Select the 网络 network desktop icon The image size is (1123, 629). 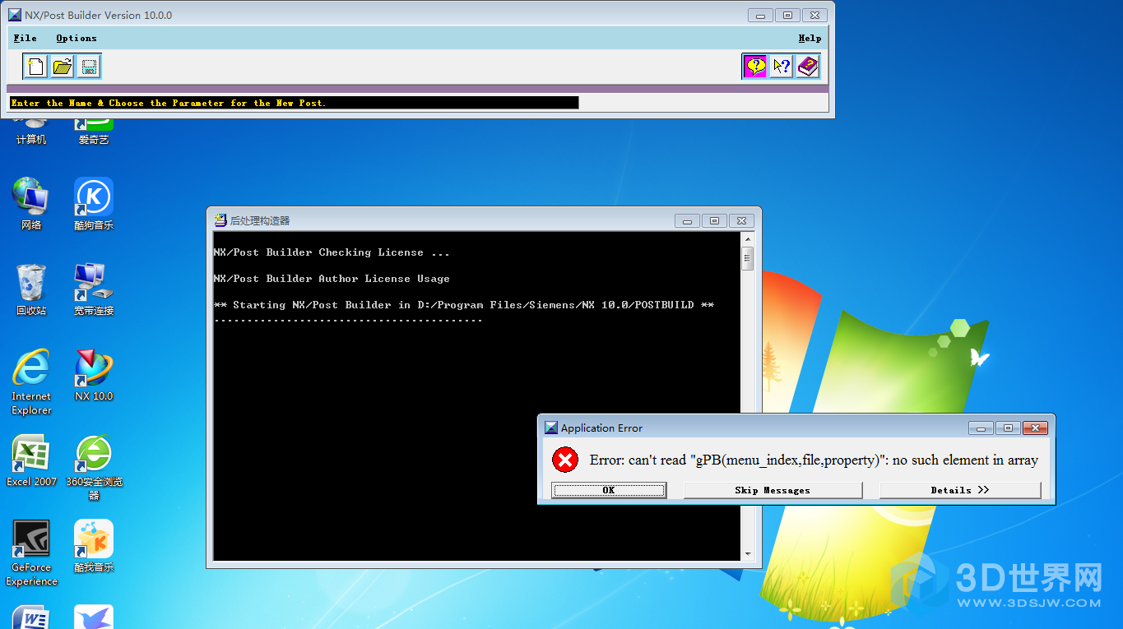coord(31,203)
